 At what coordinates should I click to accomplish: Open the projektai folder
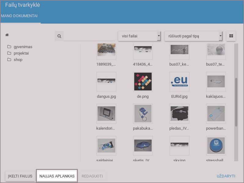point(21,53)
